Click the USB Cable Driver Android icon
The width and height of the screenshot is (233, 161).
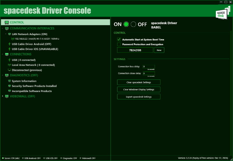coord(9,44)
